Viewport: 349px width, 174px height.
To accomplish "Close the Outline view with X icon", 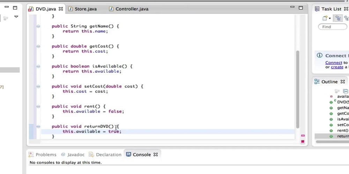I will pyautogui.click(x=342, y=82).
